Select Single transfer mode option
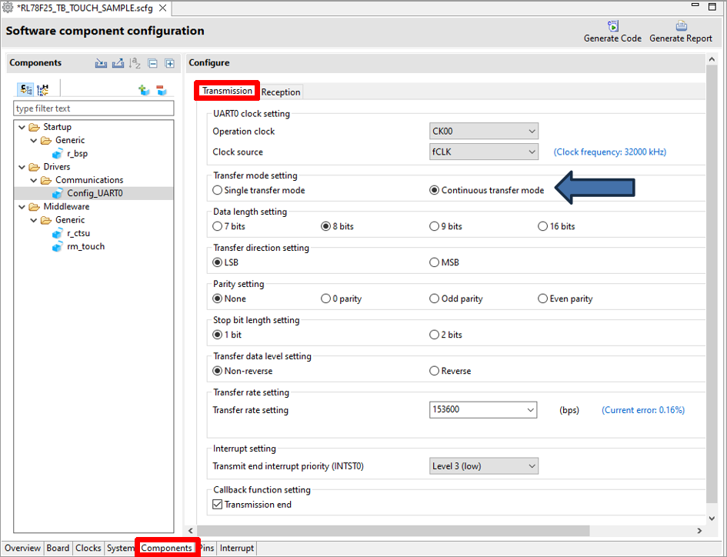The width and height of the screenshot is (727, 557). 218,190
